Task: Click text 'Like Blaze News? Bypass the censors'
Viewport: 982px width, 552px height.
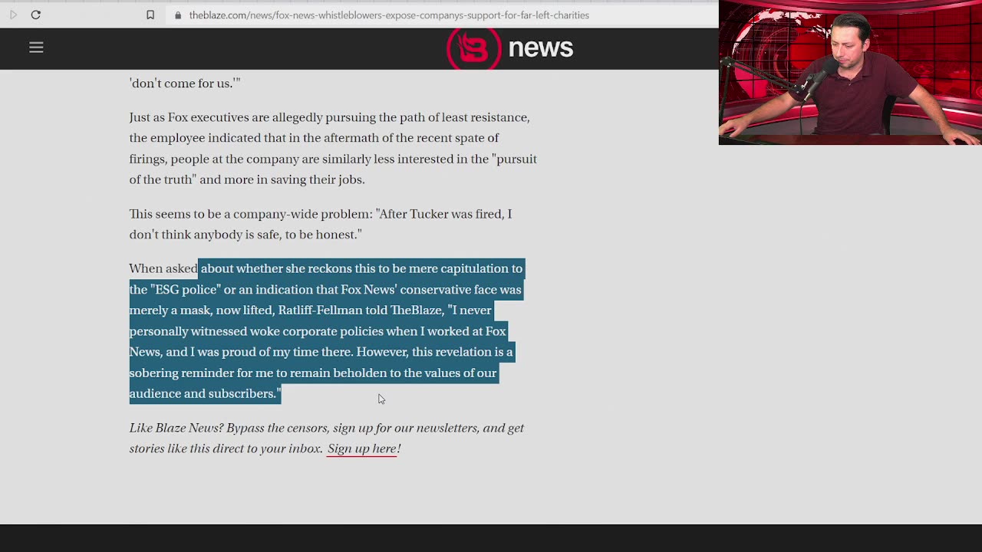Action: pos(229,428)
